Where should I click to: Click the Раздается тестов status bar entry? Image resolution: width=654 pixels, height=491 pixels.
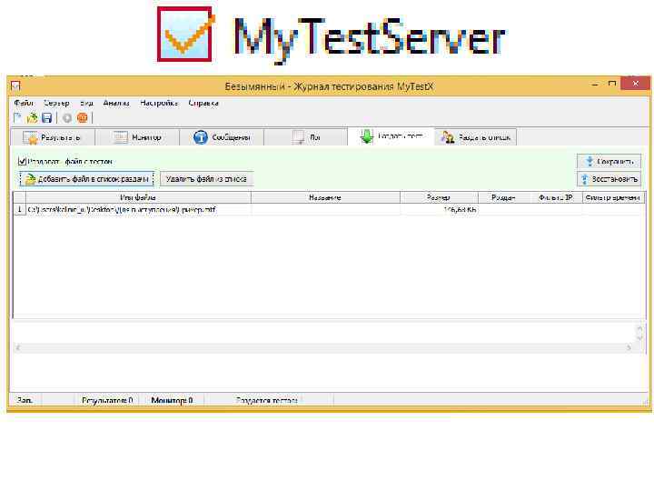pos(267,400)
